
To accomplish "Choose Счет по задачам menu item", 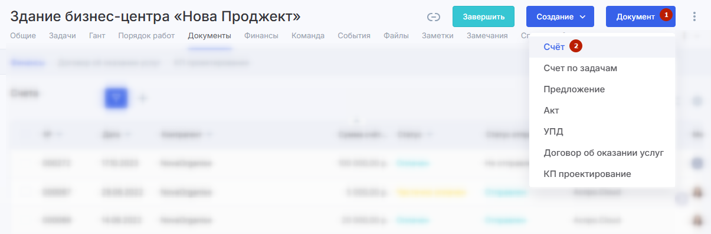I will click(x=581, y=68).
